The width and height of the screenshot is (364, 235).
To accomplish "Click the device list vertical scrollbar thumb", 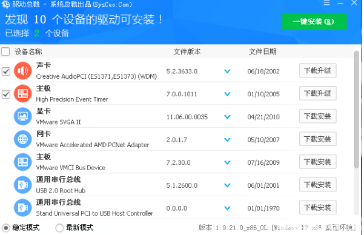I will (357, 109).
